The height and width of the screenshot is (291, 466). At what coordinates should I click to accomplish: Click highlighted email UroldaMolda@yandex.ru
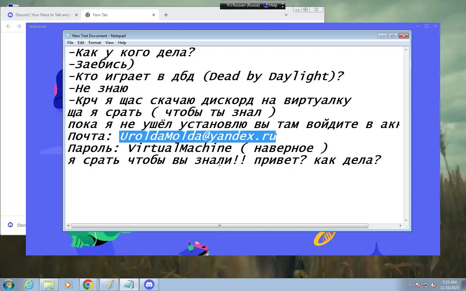pos(197,136)
